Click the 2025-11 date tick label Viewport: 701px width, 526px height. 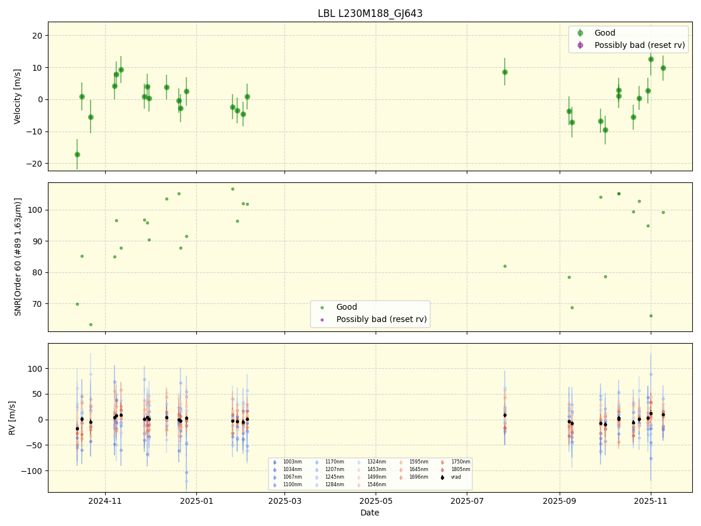point(651,501)
